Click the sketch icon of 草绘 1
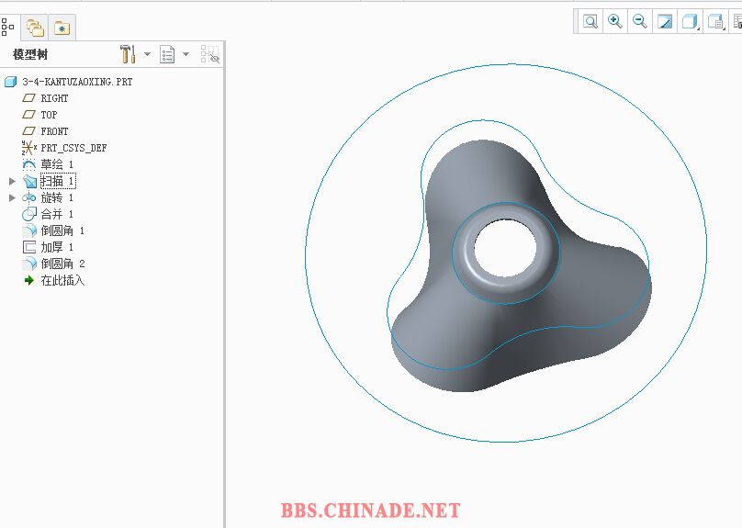The width and height of the screenshot is (742, 528). 28,164
